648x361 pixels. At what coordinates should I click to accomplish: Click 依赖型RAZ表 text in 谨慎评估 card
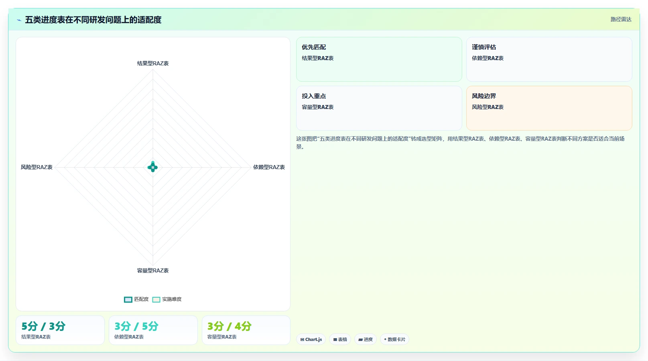488,58
